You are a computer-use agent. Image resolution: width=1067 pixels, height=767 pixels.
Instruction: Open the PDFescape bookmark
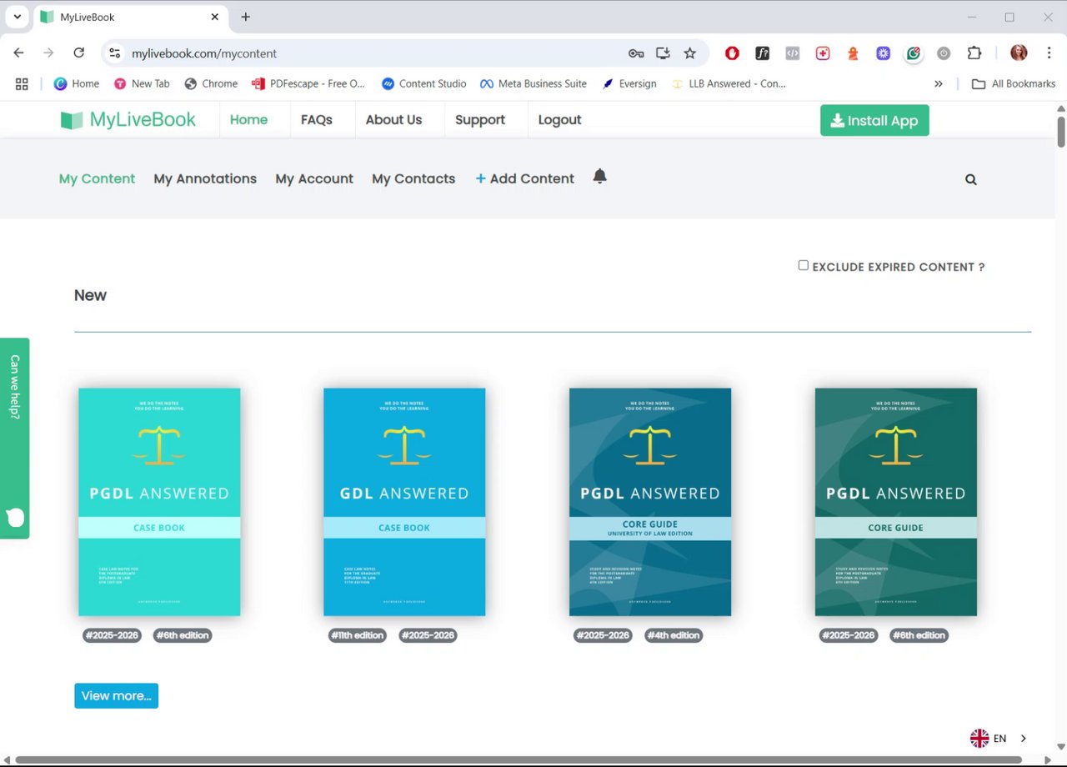308,83
